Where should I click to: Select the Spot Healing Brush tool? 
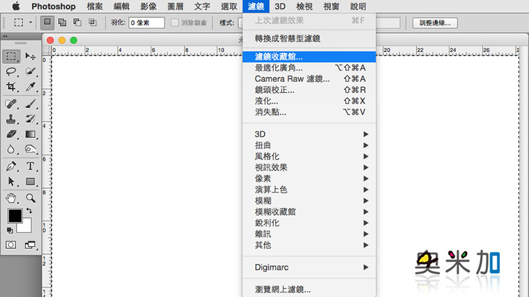pos(11,104)
